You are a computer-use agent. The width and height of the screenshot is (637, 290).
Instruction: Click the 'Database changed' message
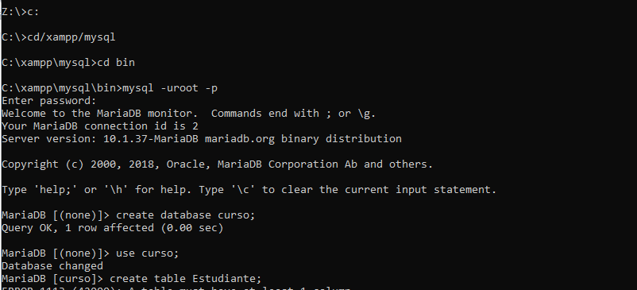52,266
